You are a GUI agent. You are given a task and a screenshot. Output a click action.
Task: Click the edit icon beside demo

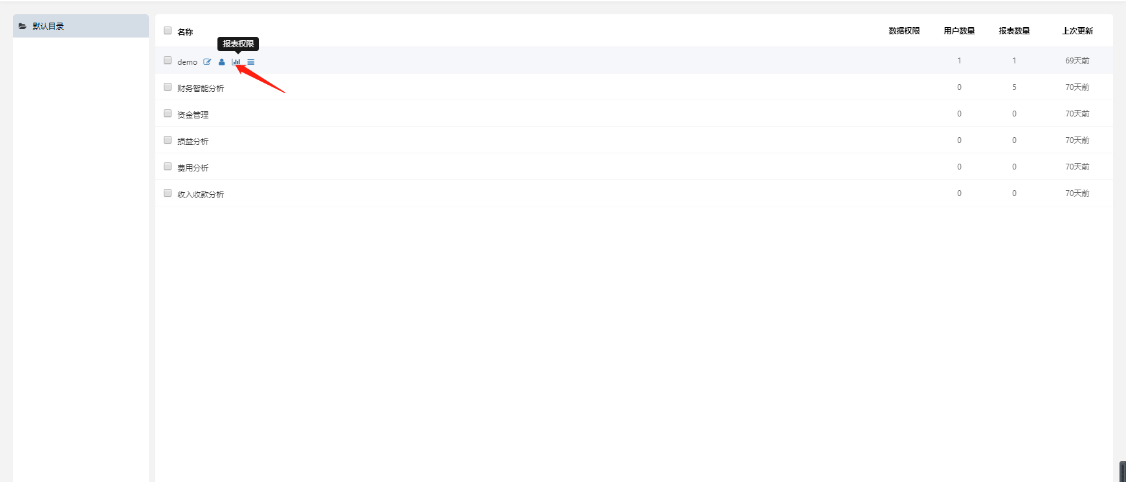[x=207, y=62]
